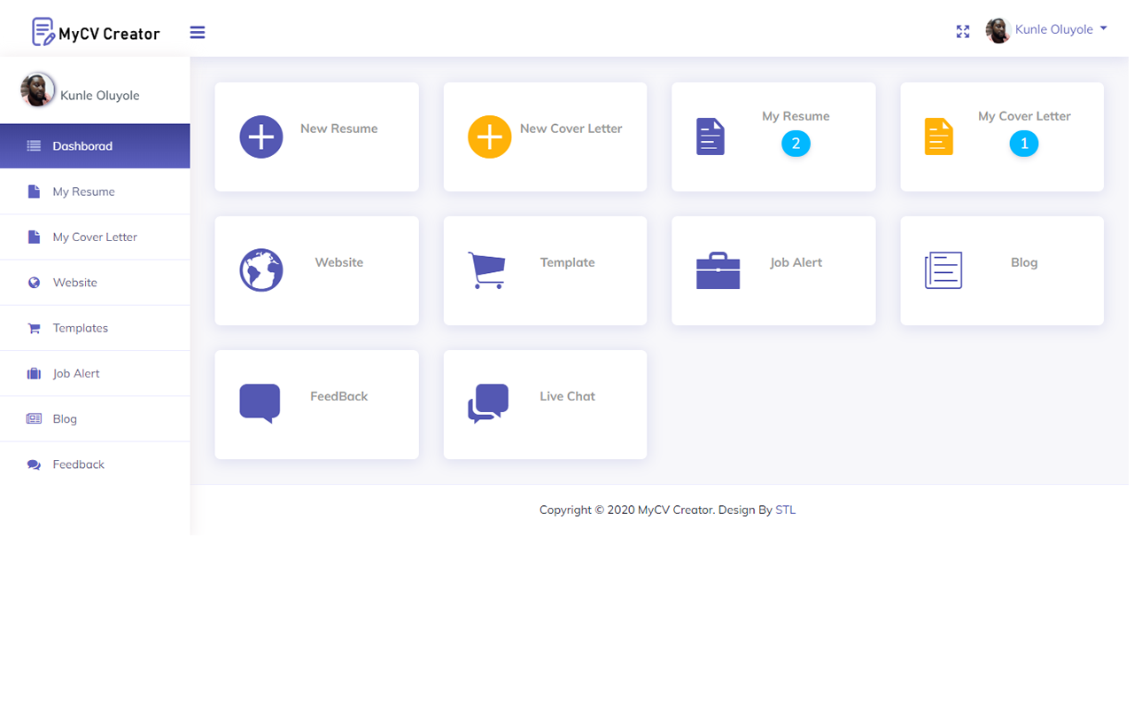This screenshot has width=1134, height=709.
Task: Click the My Resume count badge
Action: [x=796, y=144]
